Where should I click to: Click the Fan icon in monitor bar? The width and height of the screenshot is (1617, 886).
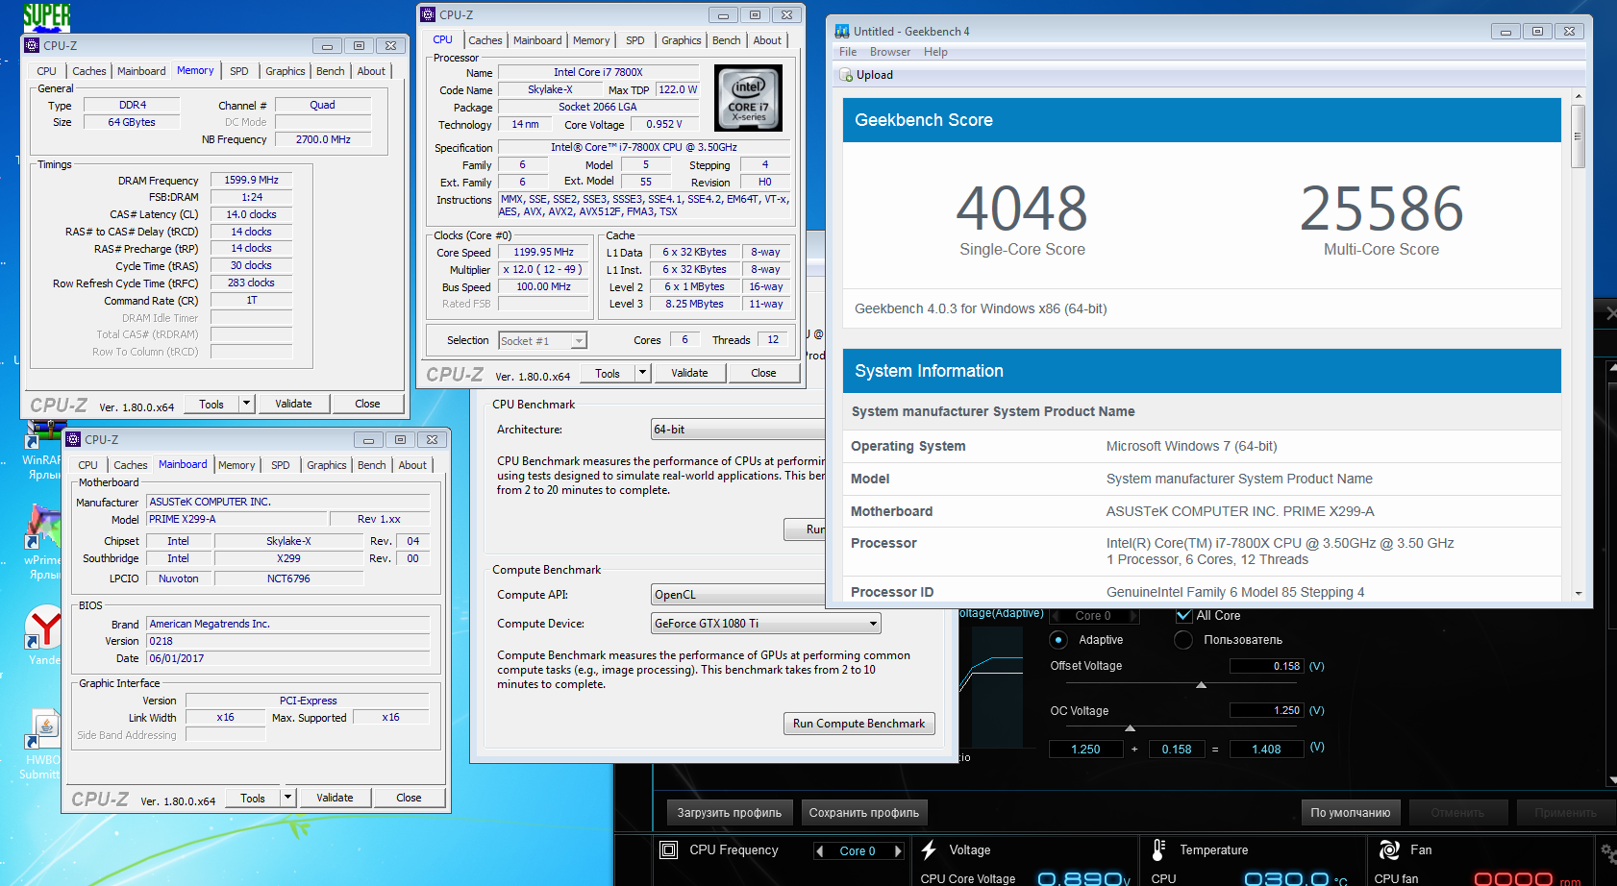click(1389, 850)
